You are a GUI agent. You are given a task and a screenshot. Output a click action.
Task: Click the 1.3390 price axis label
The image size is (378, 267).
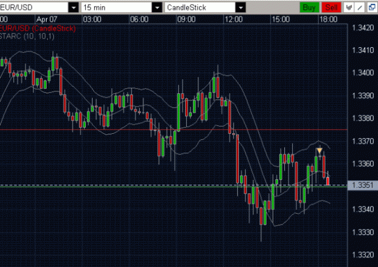point(363,96)
